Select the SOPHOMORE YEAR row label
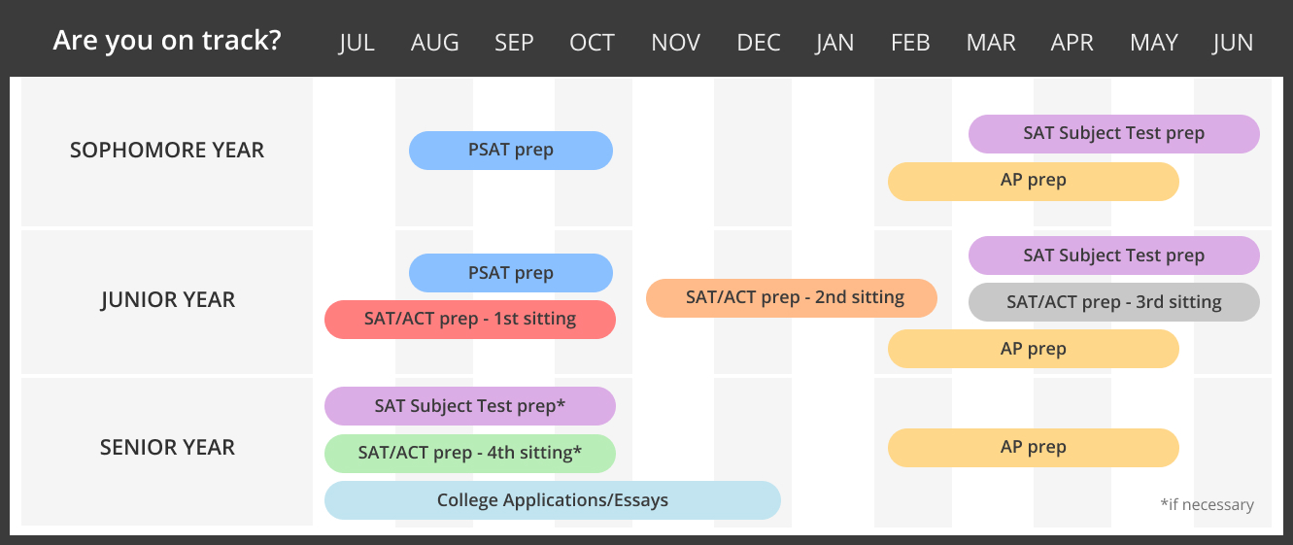1293x545 pixels. coord(167,151)
